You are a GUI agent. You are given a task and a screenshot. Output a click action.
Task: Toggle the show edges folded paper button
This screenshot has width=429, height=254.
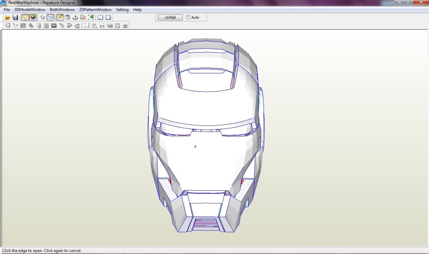[50, 18]
